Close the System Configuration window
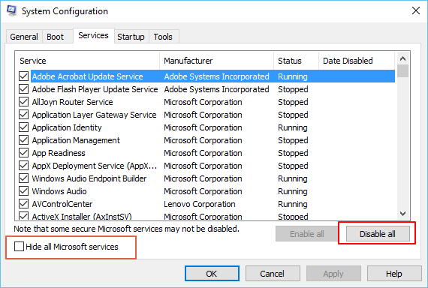The width and height of the screenshot is (428, 288). coord(416,10)
